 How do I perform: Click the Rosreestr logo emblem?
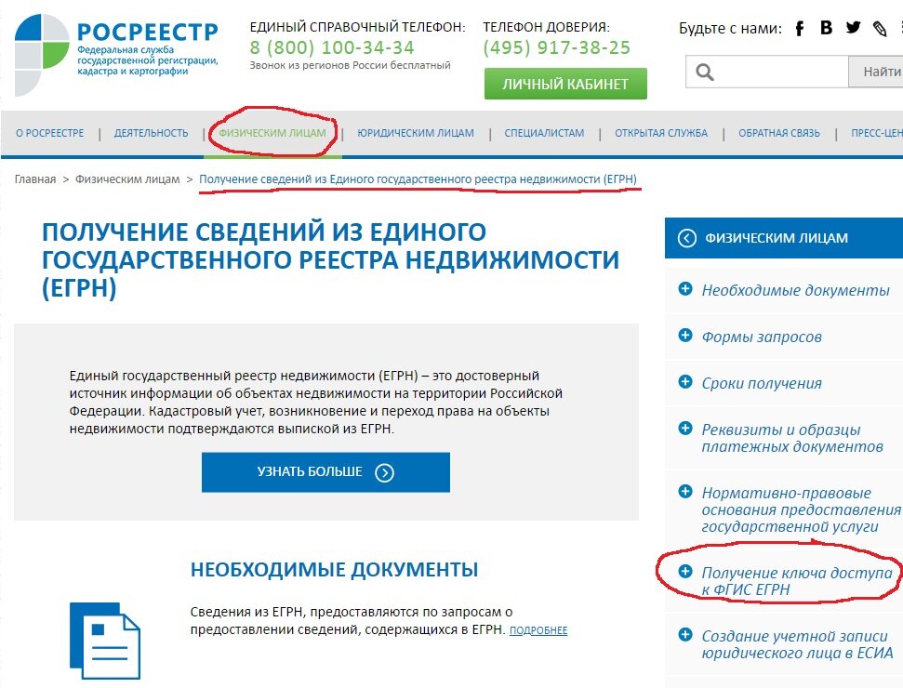click(42, 55)
